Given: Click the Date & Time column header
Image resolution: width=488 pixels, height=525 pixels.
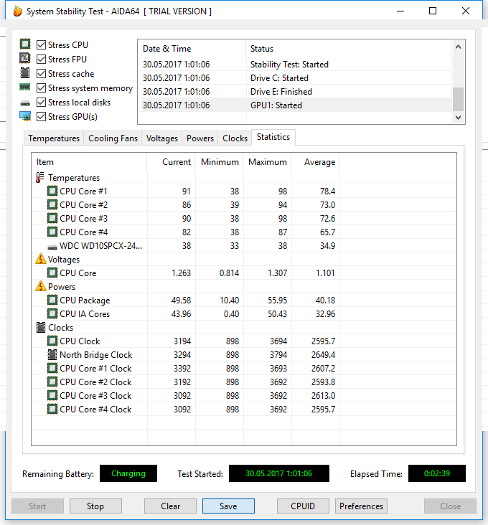Looking at the screenshot, I should point(192,49).
